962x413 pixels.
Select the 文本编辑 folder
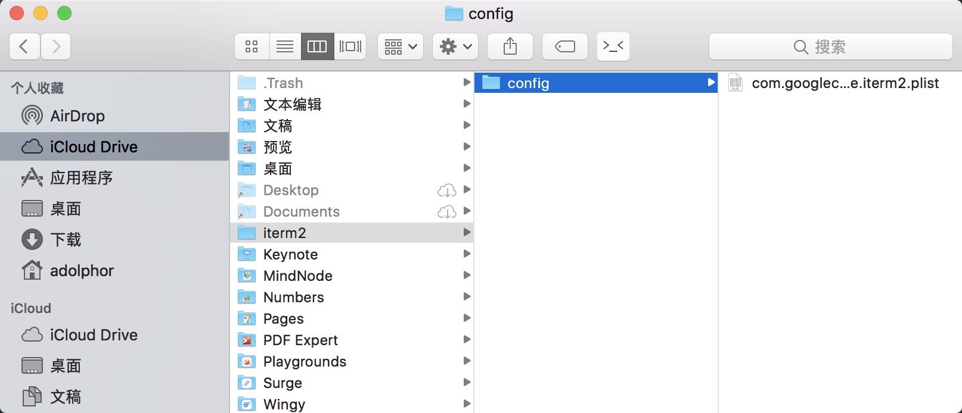pyautogui.click(x=352, y=104)
